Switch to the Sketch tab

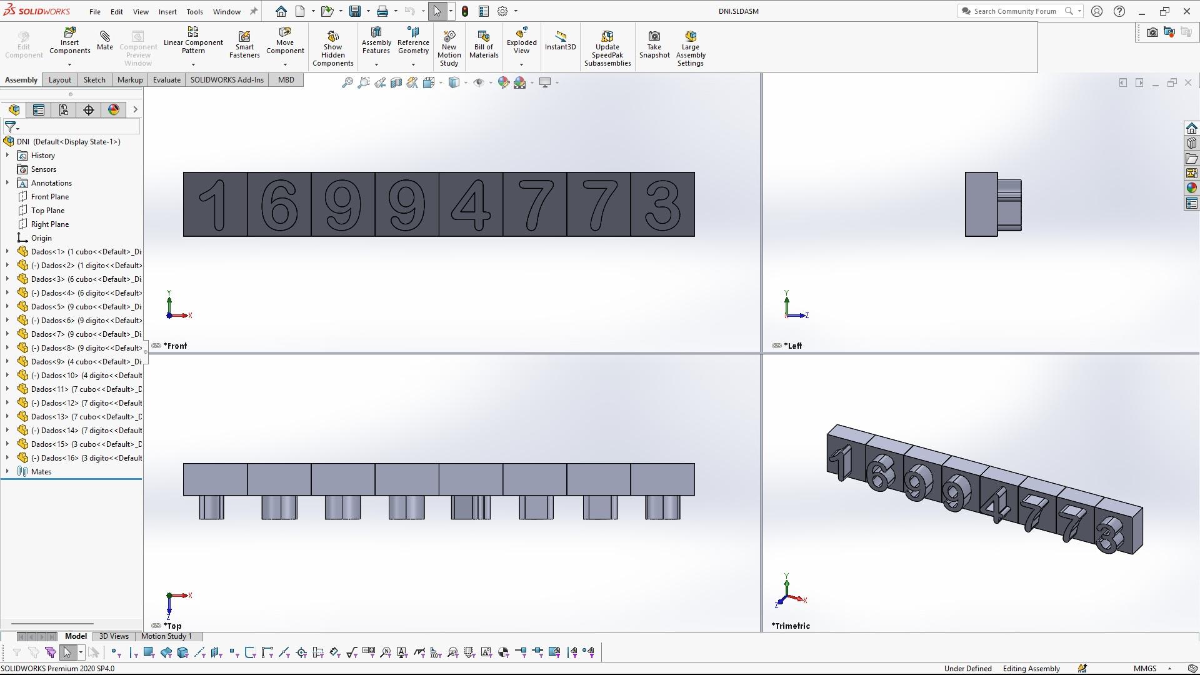click(94, 80)
